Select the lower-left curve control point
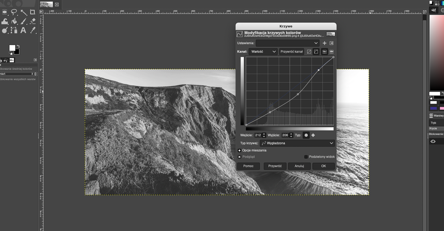Viewport: 444px width, 231px height. [x=270, y=112]
